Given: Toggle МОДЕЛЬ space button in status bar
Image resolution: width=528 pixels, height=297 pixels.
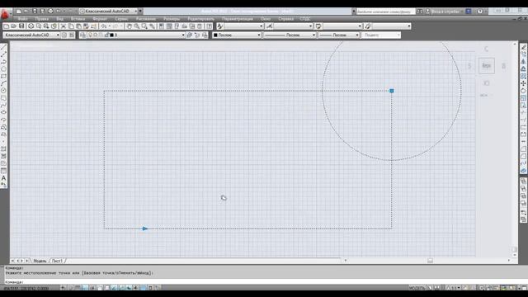Looking at the screenshot, I should pos(417,288).
